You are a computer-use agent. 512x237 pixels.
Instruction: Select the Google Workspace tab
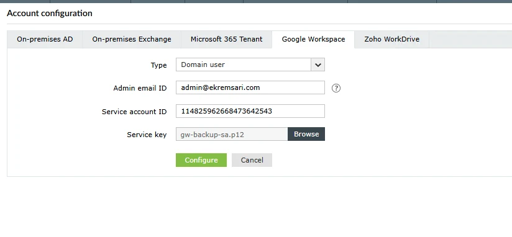point(313,40)
